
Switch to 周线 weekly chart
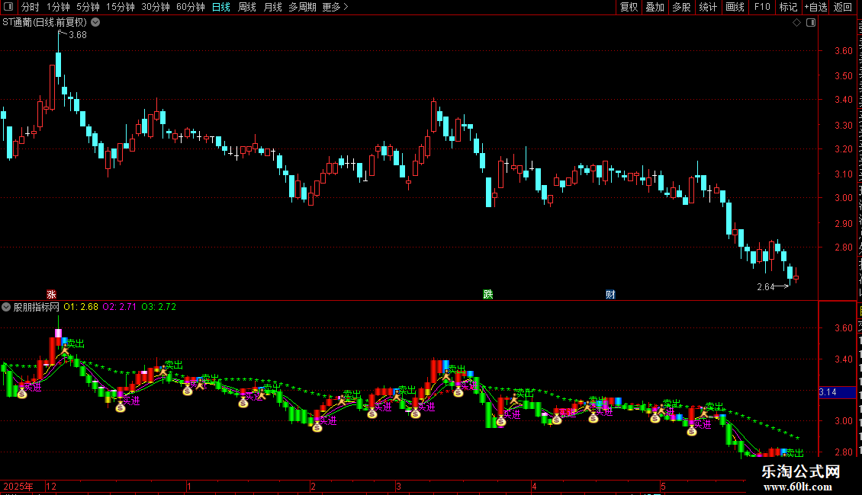247,7
